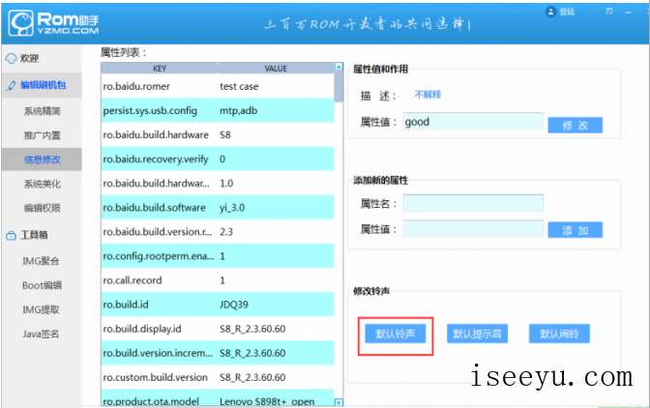Image resolution: width=650 pixels, height=408 pixels.
Task: Select the 'ro.build.id' key
Action: coord(126,305)
